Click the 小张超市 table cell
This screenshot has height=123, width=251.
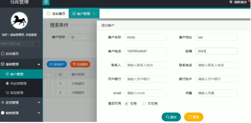[78, 83]
